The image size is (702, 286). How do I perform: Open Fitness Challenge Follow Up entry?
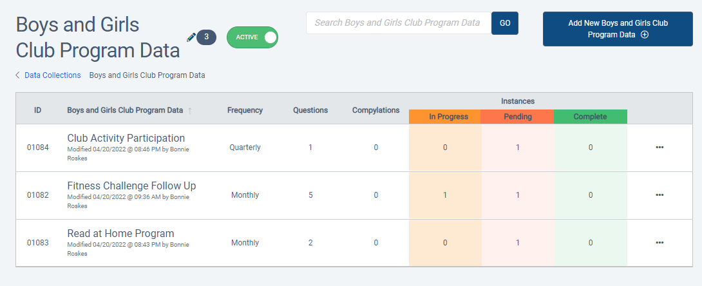click(131, 186)
